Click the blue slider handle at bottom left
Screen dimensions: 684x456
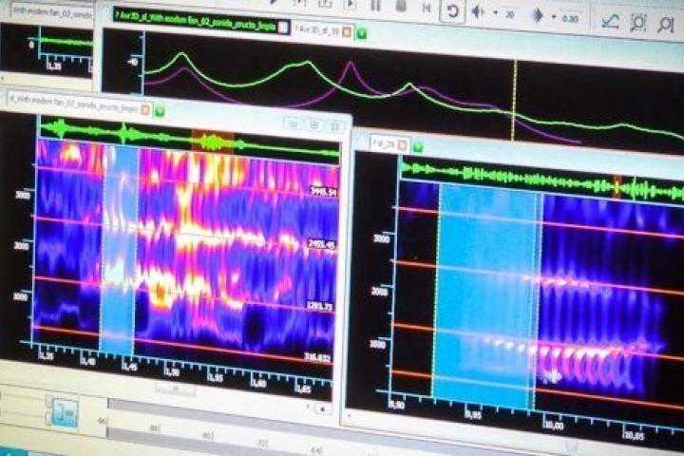[x=64, y=410]
